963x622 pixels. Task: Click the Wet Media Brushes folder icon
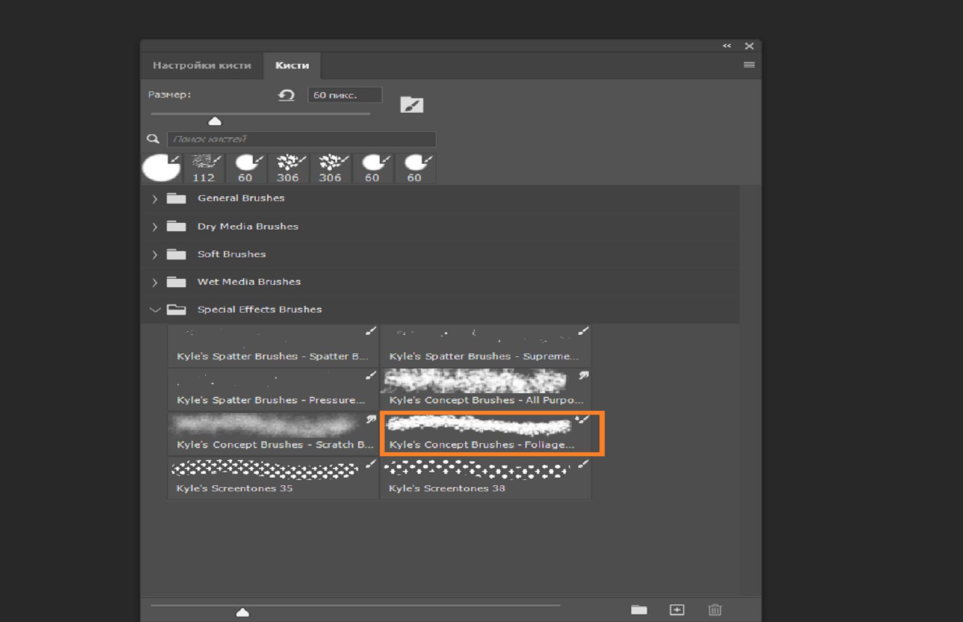point(176,282)
